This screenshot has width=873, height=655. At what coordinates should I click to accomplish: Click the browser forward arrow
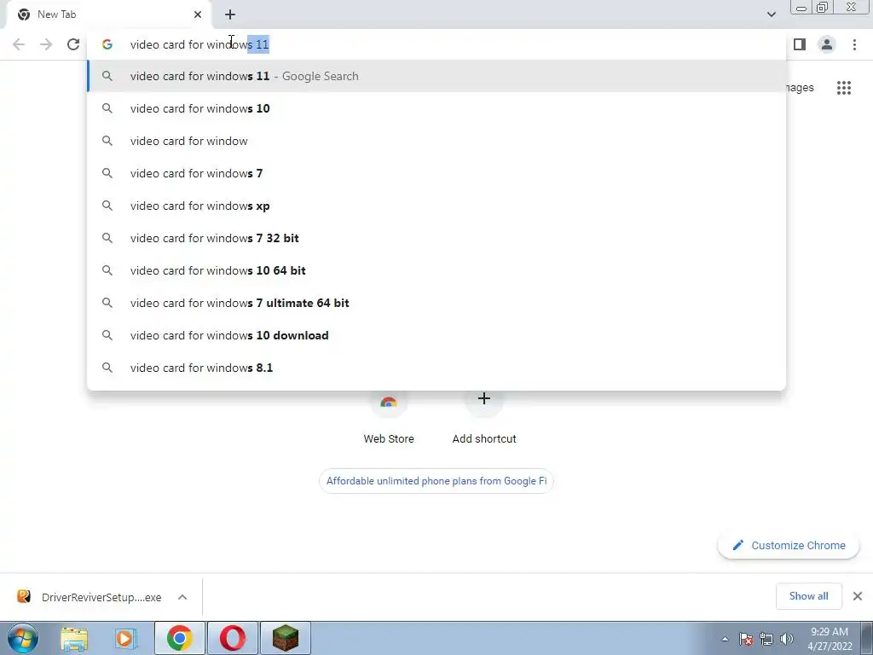pos(46,44)
